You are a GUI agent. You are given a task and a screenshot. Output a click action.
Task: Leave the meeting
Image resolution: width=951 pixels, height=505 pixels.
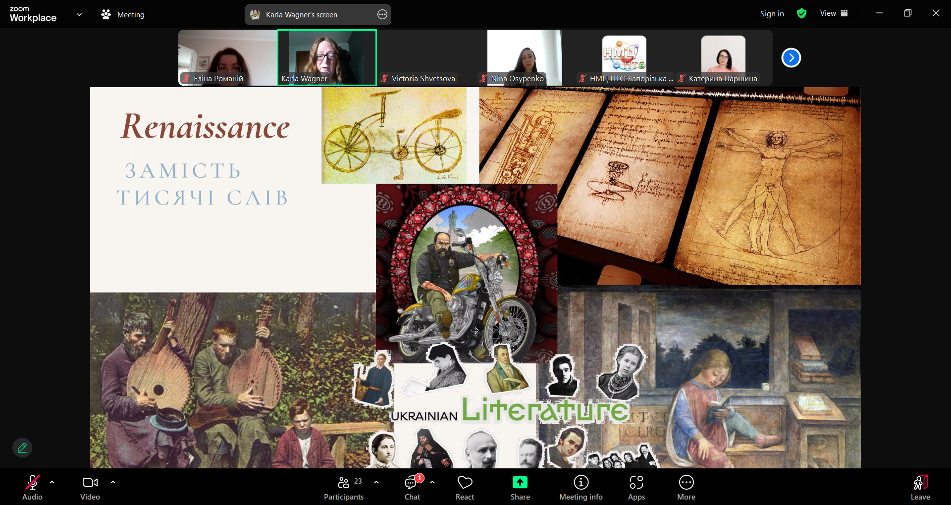[x=920, y=487]
